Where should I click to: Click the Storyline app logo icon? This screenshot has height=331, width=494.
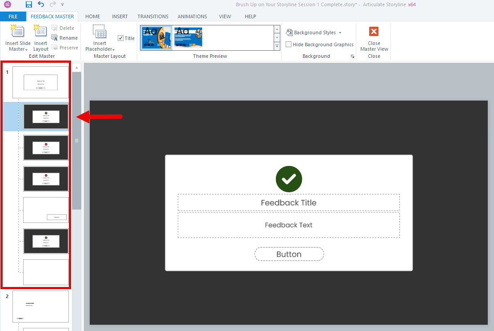coord(8,4)
